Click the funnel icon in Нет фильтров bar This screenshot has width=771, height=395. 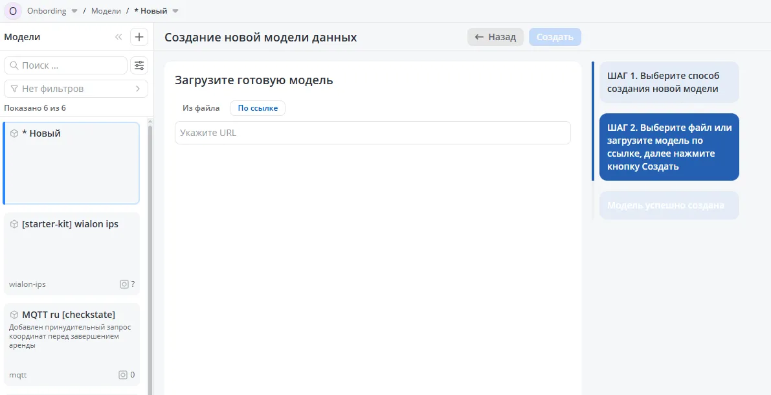(14, 88)
